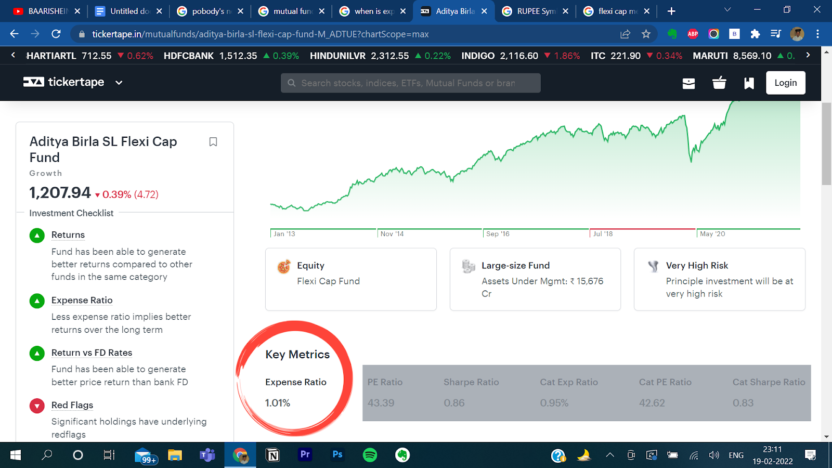This screenshot has width=832, height=468.
Task: Bookmark Aditya Birla SL Flexi Cap Fund
Action: (x=213, y=142)
